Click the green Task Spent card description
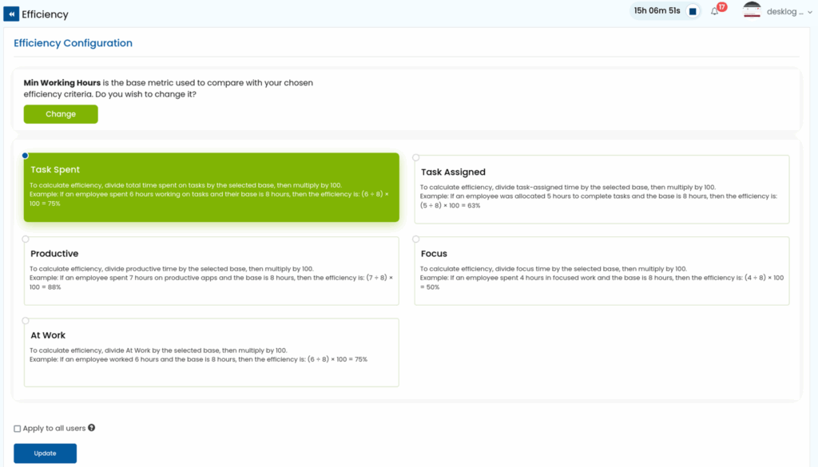This screenshot has width=818, height=467. point(209,194)
